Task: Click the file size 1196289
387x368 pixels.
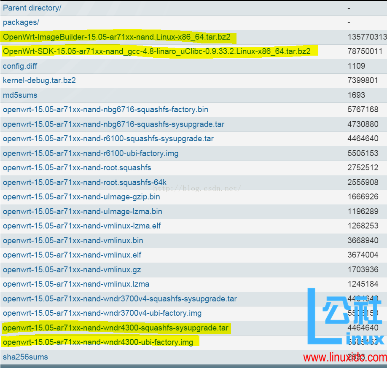Action: pyautogui.click(x=363, y=212)
